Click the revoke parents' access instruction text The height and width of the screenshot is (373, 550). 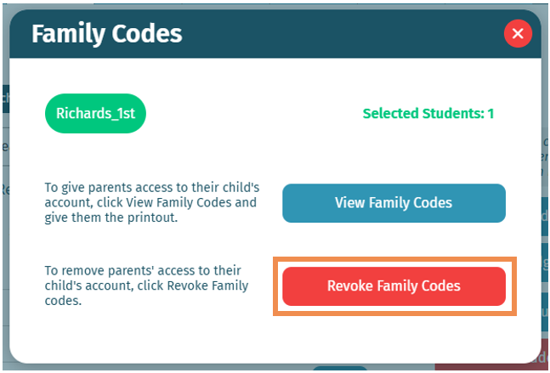(x=146, y=285)
